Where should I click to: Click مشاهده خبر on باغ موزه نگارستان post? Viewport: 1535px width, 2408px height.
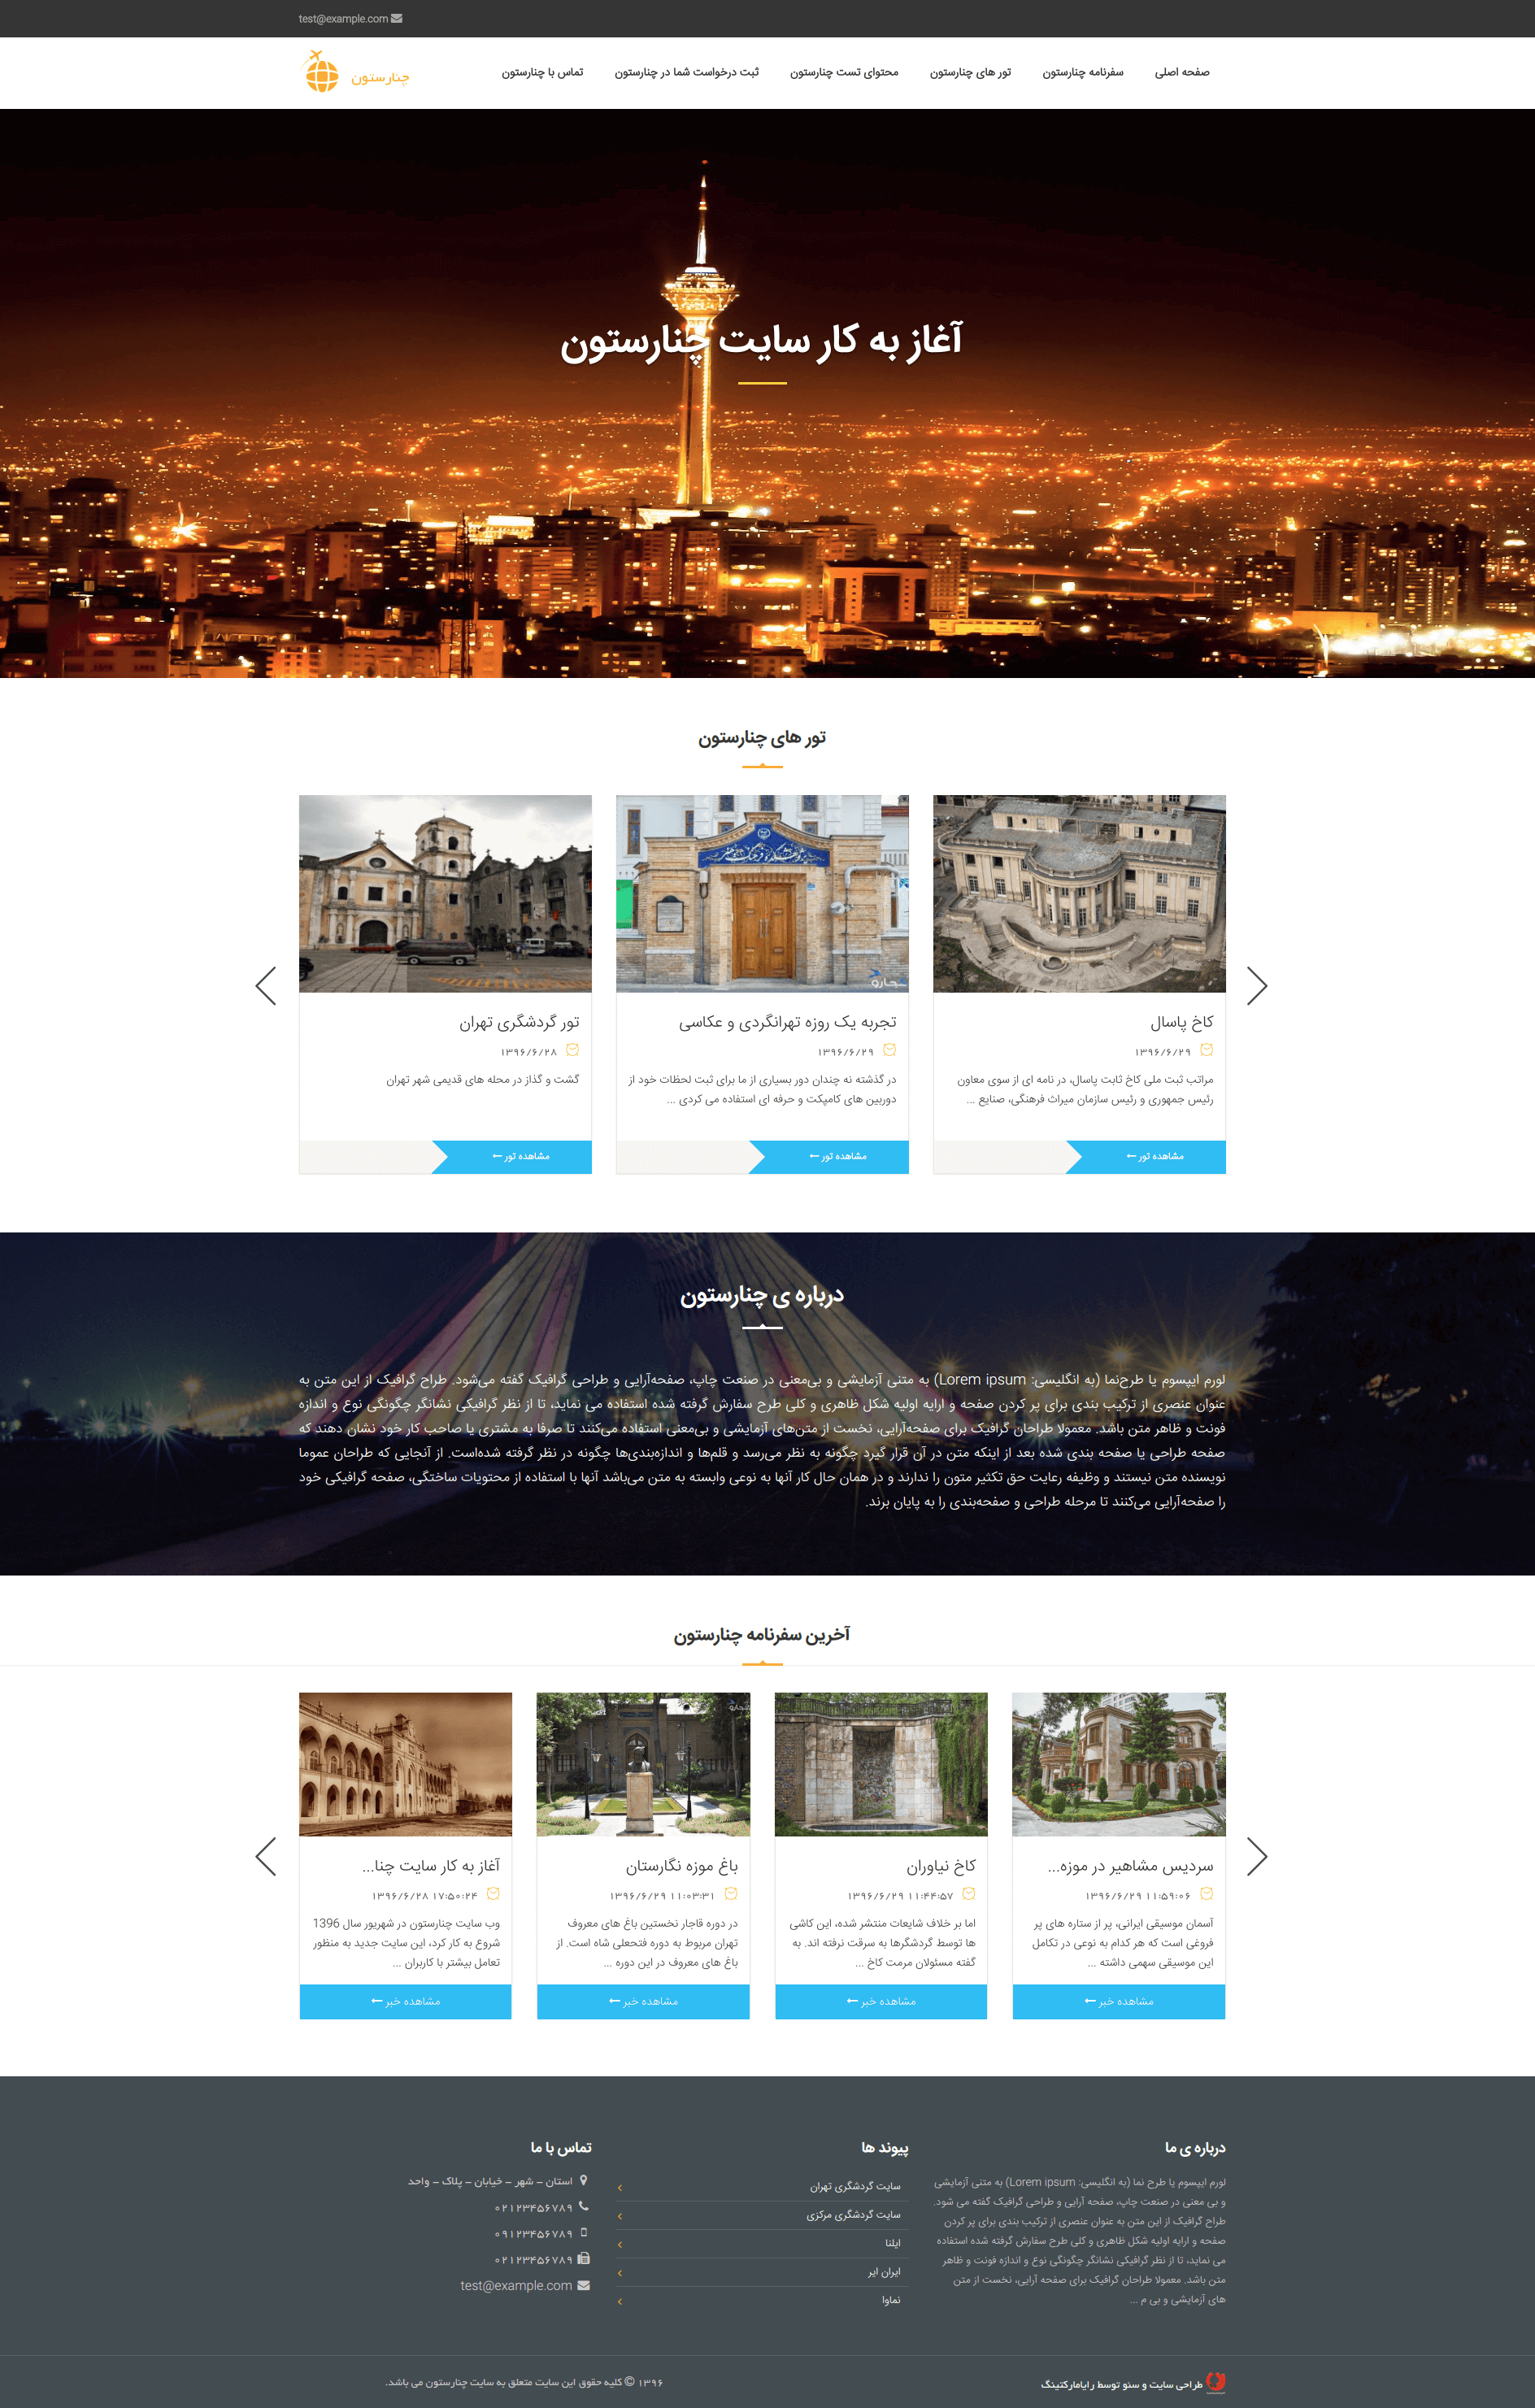(643, 2001)
